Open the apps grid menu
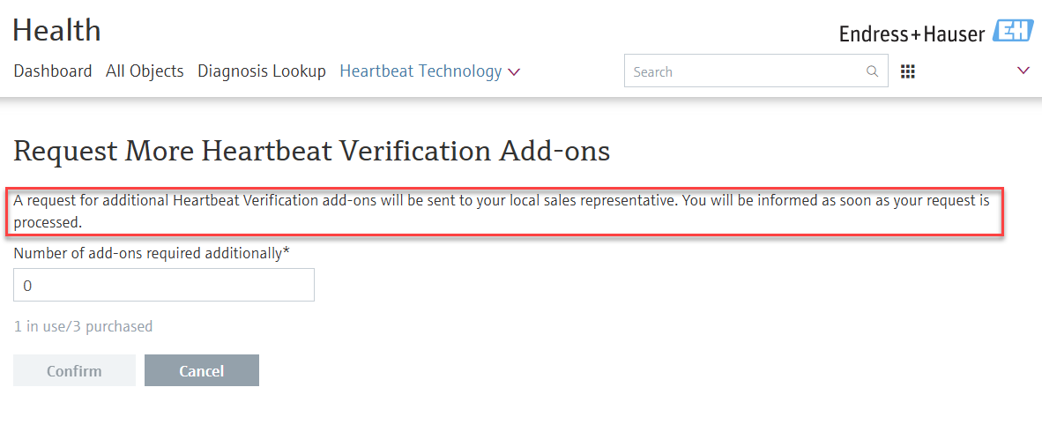1042x447 pixels. [908, 71]
